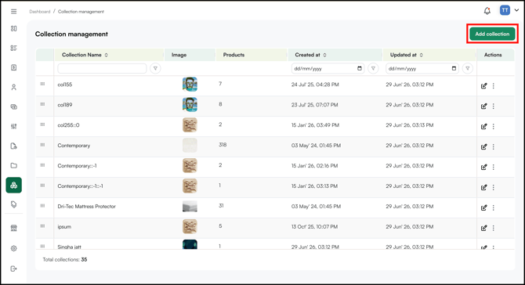Expand the user profile chevron
The image size is (525, 285).
coord(516,10)
